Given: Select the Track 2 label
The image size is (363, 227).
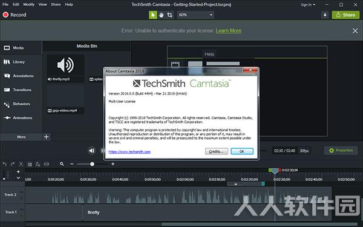Looking at the screenshot, I should tap(10, 195).
